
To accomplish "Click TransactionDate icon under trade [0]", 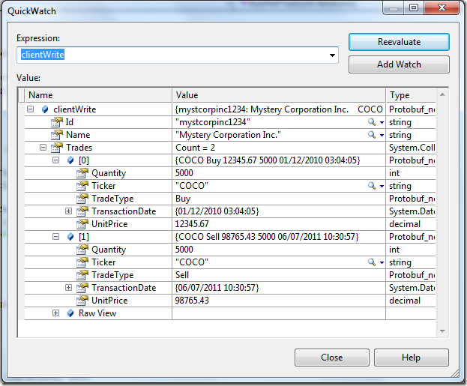I will pos(82,211).
